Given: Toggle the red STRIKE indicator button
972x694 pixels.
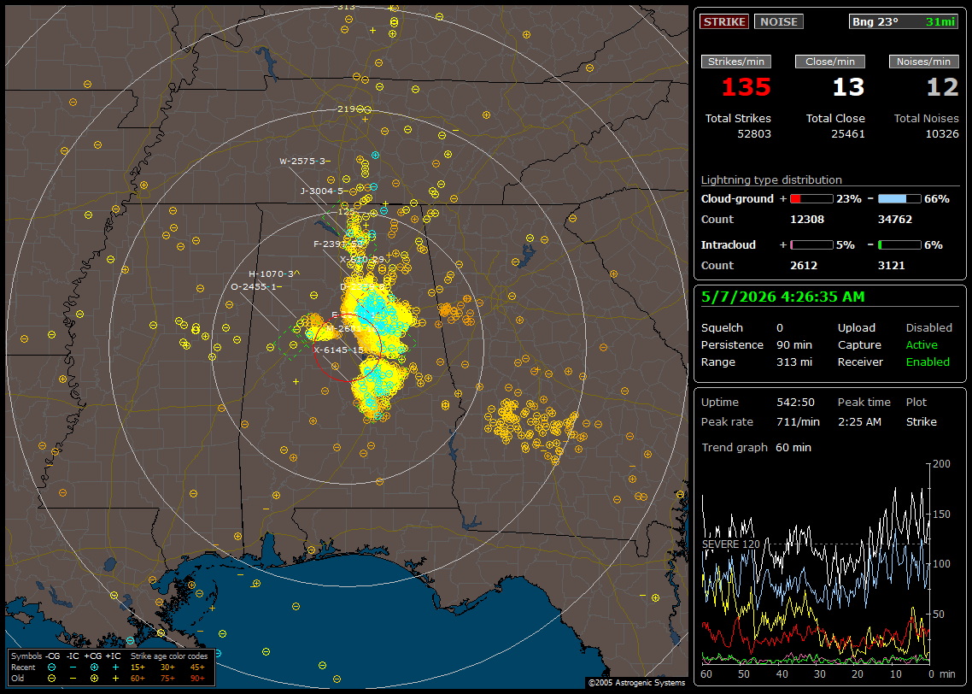Looking at the screenshot, I should tap(724, 21).
